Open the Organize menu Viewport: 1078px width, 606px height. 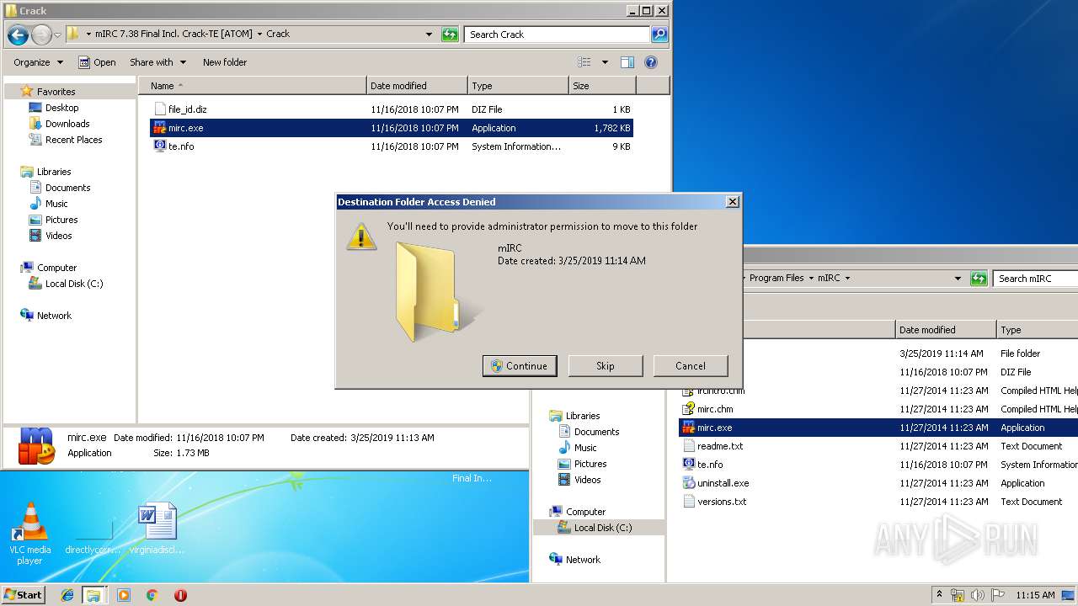pos(38,62)
